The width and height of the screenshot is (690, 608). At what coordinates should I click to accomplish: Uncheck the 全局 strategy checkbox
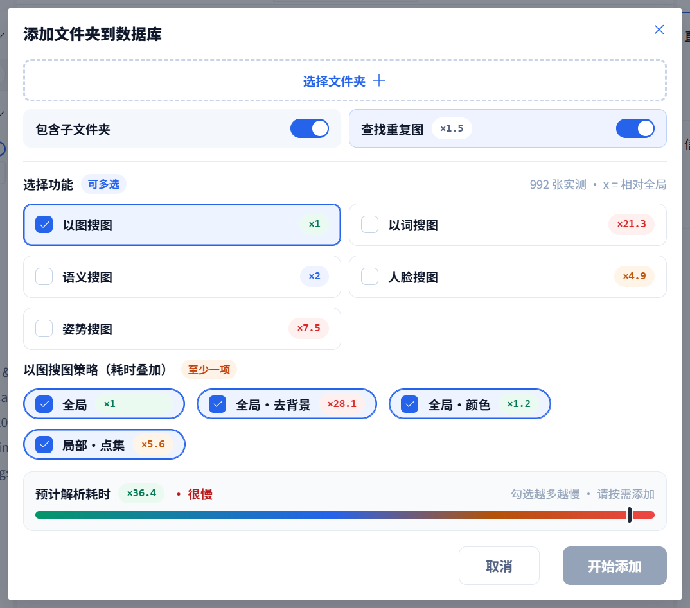coord(44,404)
